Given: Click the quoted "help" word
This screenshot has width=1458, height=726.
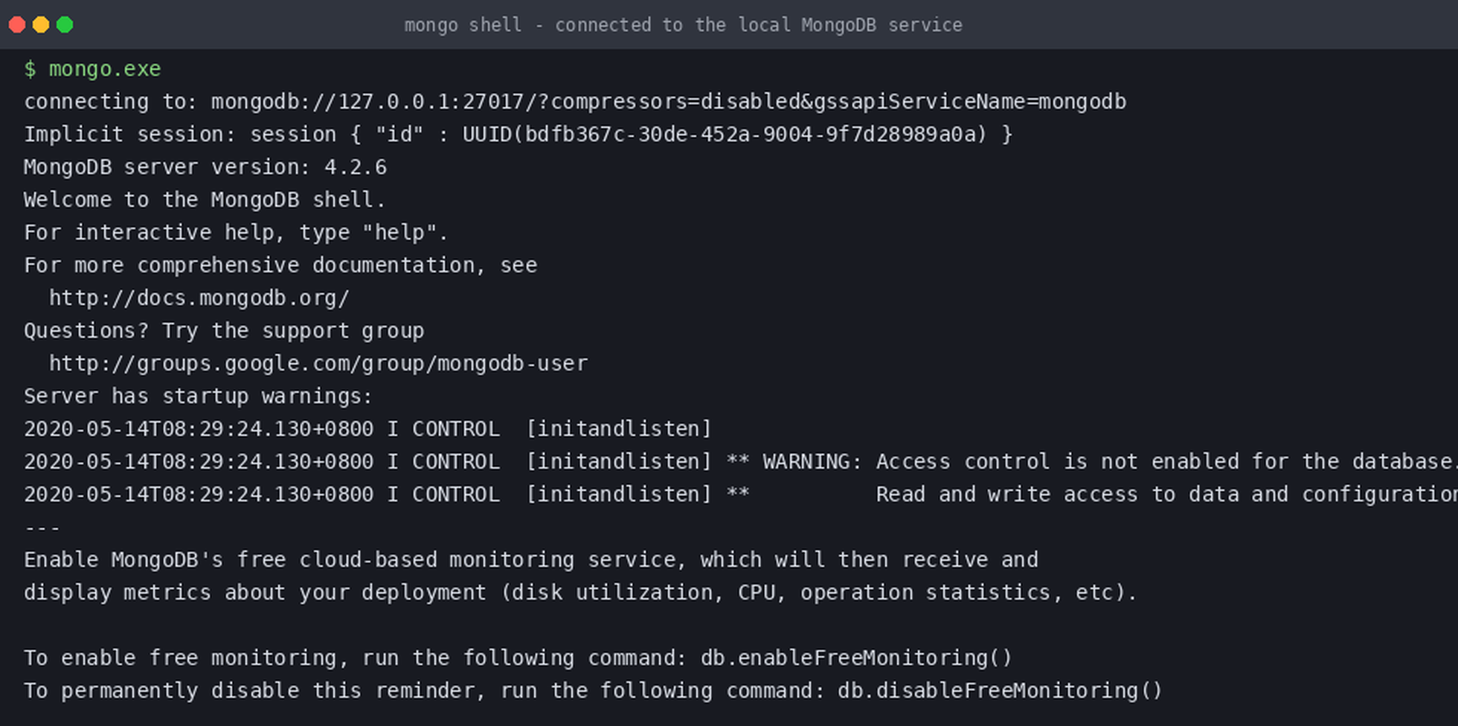Looking at the screenshot, I should pyautogui.click(x=399, y=232).
